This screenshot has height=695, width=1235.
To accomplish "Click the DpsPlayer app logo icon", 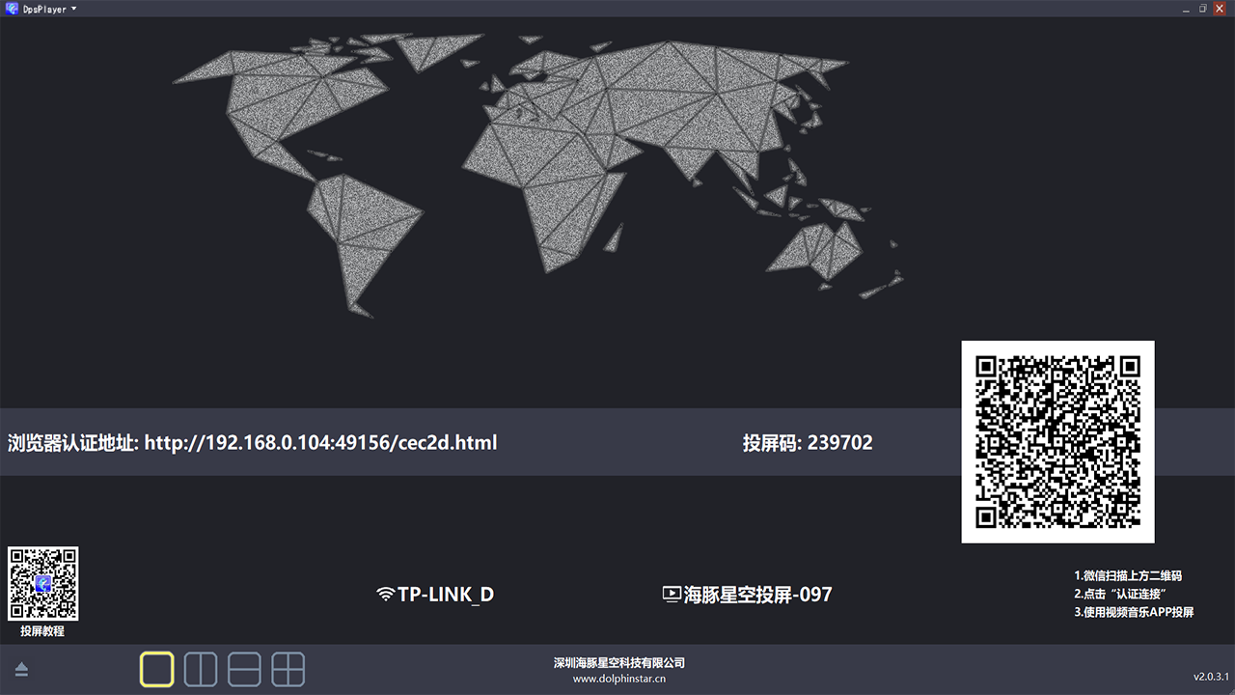I will pyautogui.click(x=12, y=9).
